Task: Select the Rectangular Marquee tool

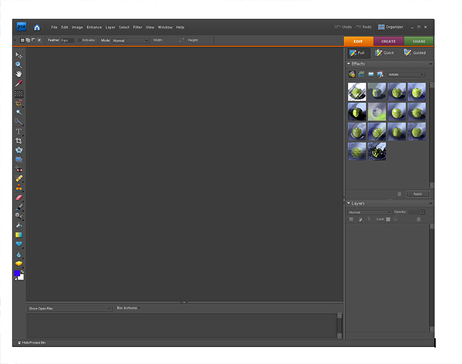Action: coord(18,94)
